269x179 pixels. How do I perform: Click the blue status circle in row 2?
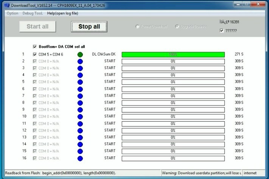point(80,61)
